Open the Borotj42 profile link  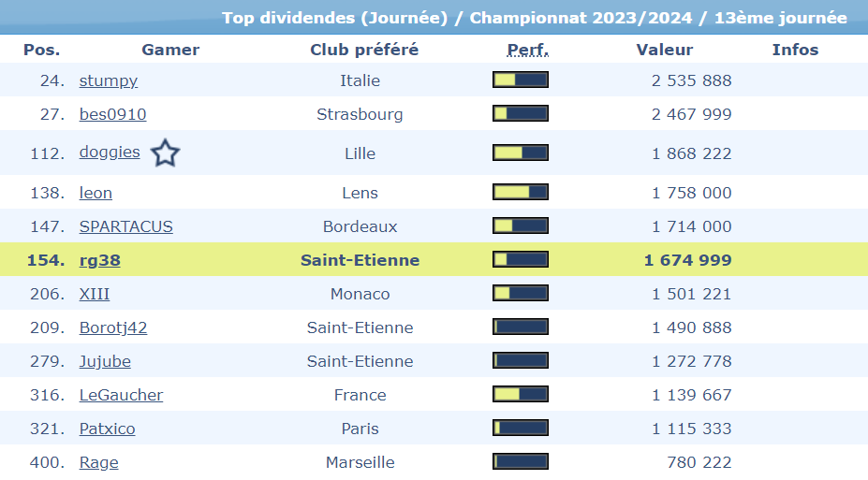pos(113,327)
